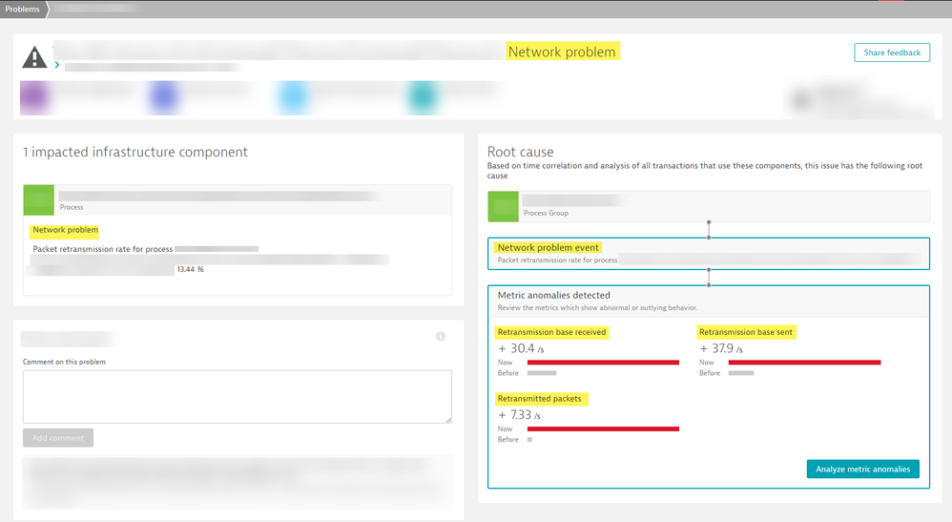The height and width of the screenshot is (522, 952).
Task: Click the light blue blurred impact icon
Action: pos(292,96)
